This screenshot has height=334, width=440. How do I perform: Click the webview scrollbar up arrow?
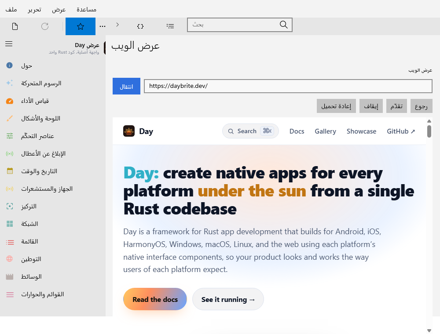tap(429, 121)
